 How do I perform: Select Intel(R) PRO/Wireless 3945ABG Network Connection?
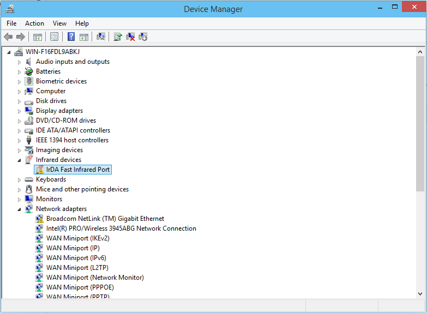point(121,228)
